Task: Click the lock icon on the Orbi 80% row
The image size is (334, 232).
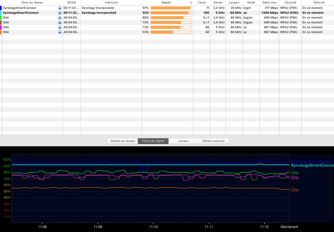Action: tap(60, 18)
